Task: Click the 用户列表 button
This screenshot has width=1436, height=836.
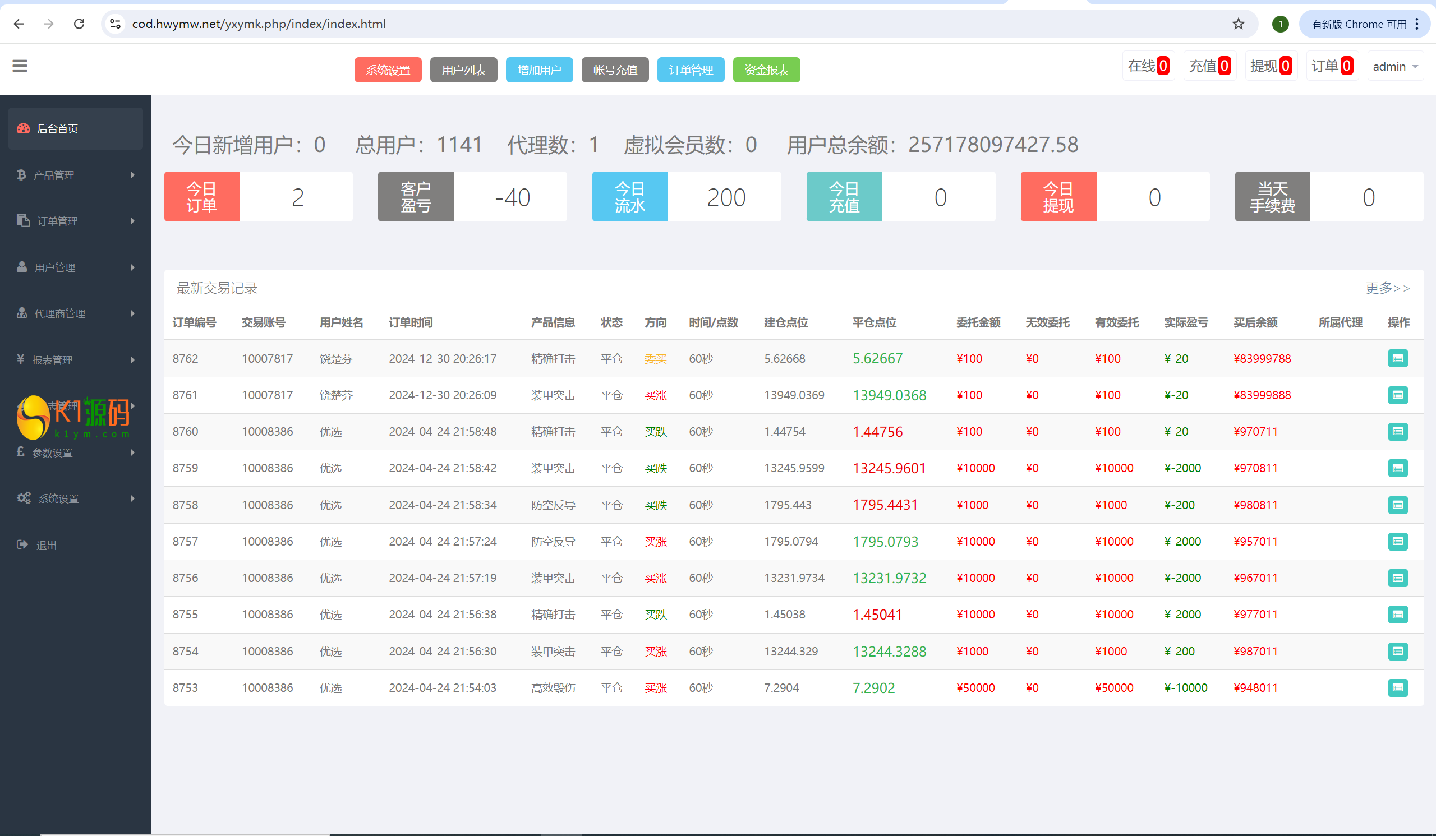Action: [x=464, y=68]
